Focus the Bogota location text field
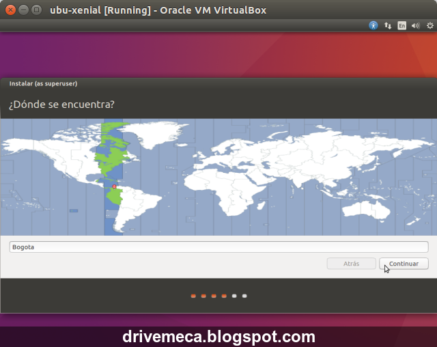 click(218, 247)
